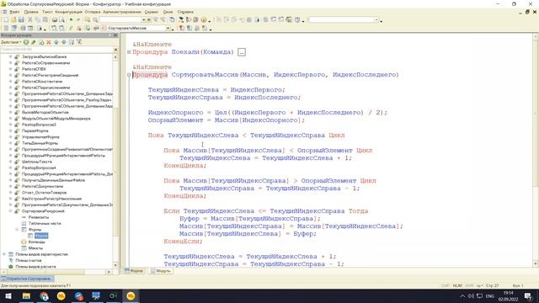The height and width of the screenshot is (303, 539).
Task: Click the Save diskette toolbar icon
Action: [x=21, y=20]
